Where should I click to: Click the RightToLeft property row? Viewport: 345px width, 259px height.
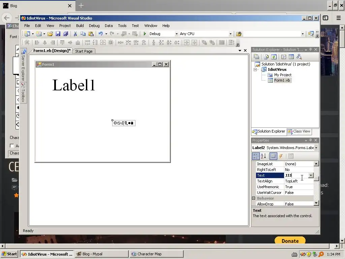point(285,170)
